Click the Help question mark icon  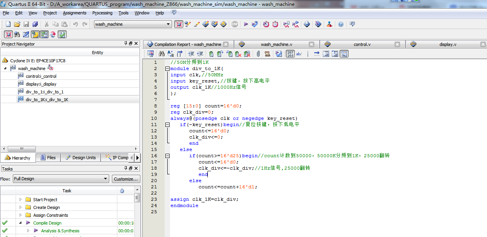(x=341, y=24)
